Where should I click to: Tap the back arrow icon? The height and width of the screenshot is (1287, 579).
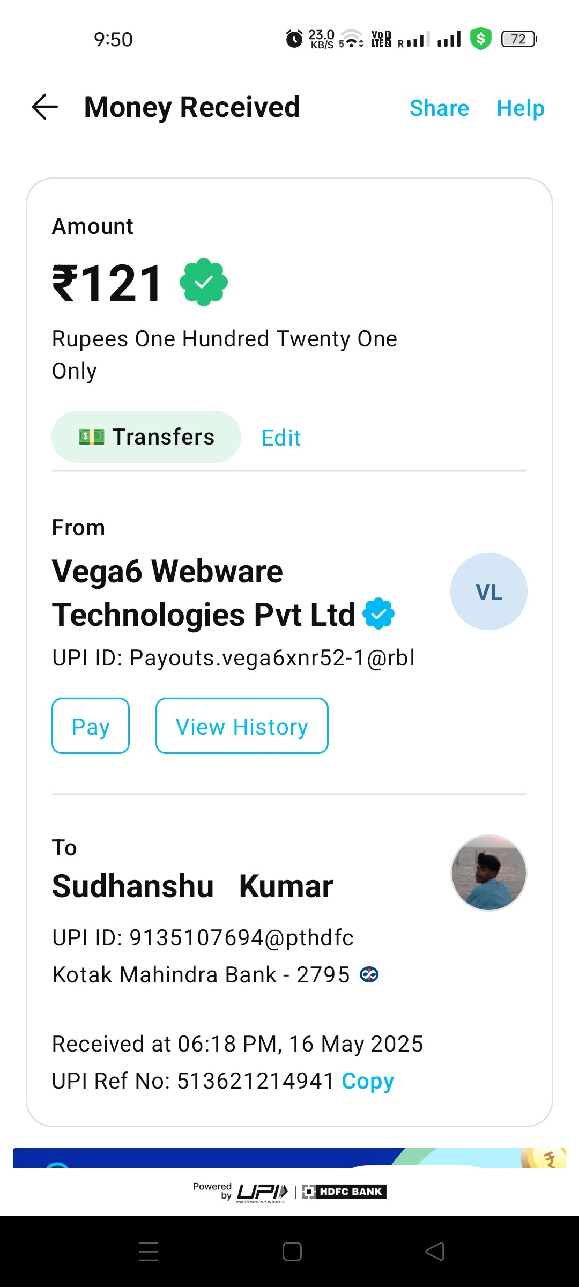pos(45,107)
